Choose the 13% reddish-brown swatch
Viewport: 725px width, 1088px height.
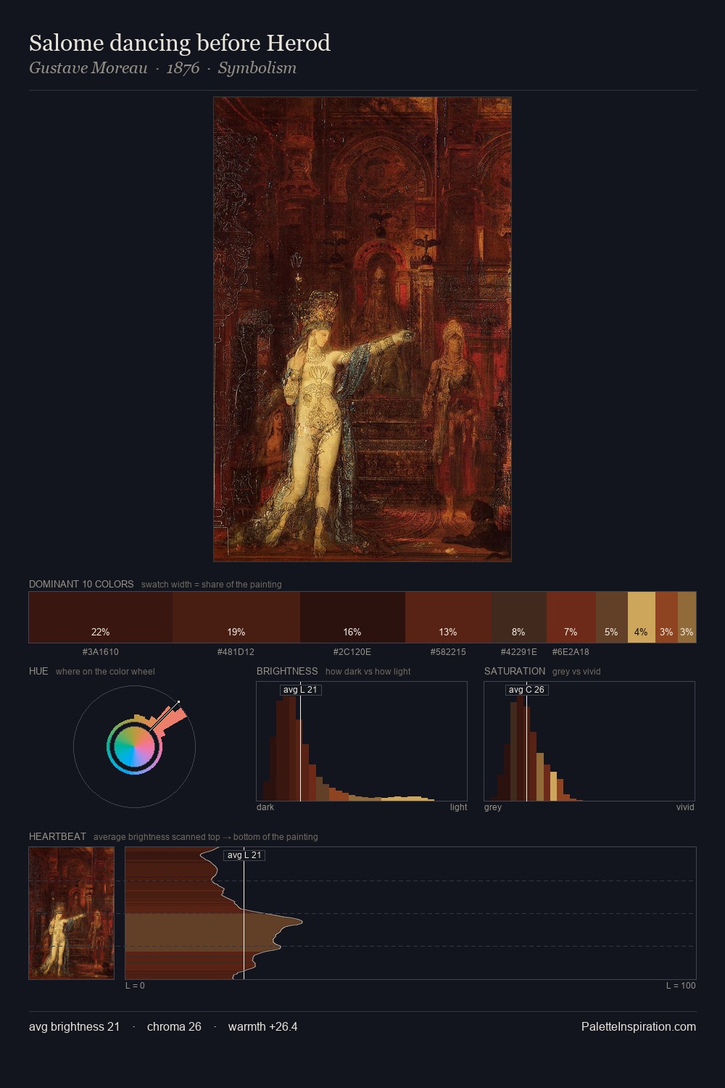pyautogui.click(x=448, y=617)
